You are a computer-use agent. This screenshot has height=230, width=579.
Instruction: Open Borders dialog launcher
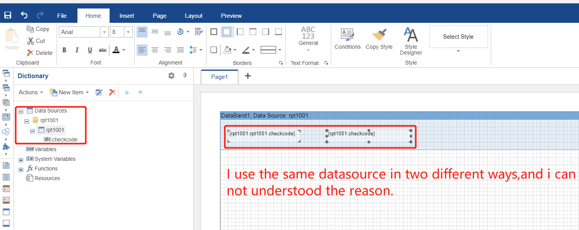[281, 63]
